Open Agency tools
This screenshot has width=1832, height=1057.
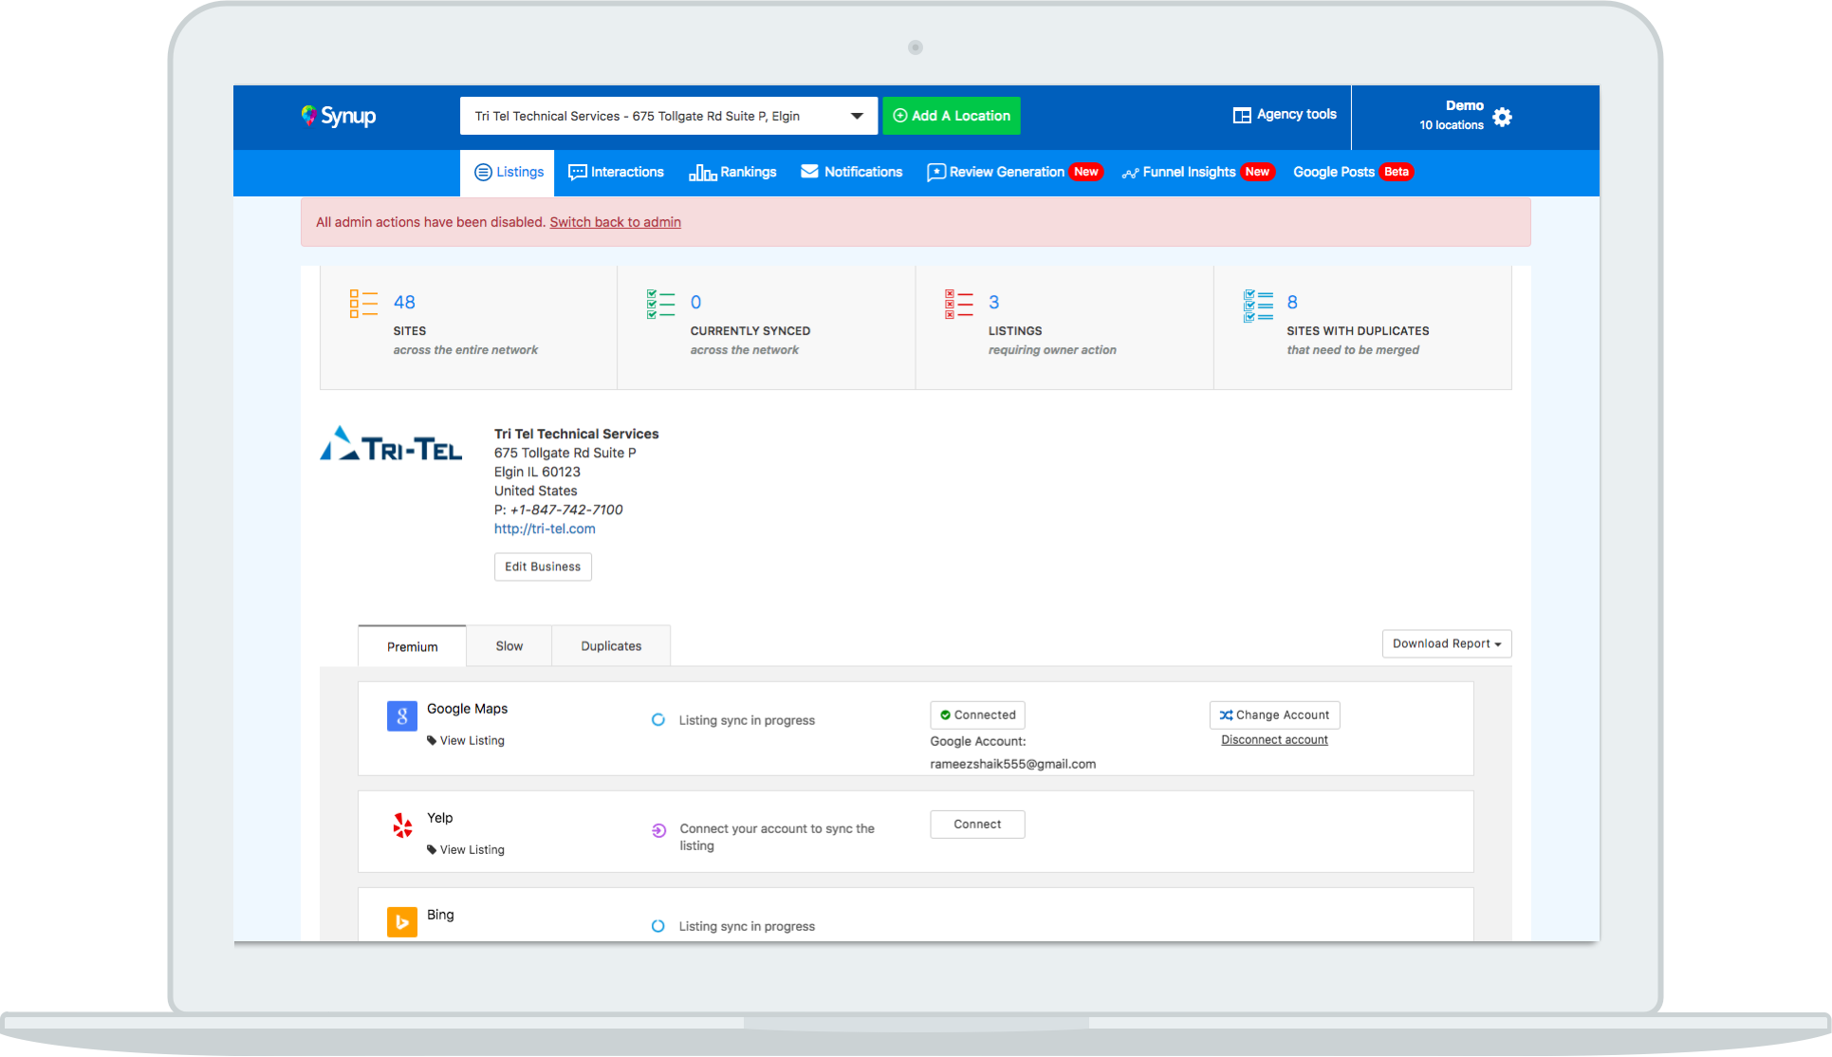(1285, 115)
